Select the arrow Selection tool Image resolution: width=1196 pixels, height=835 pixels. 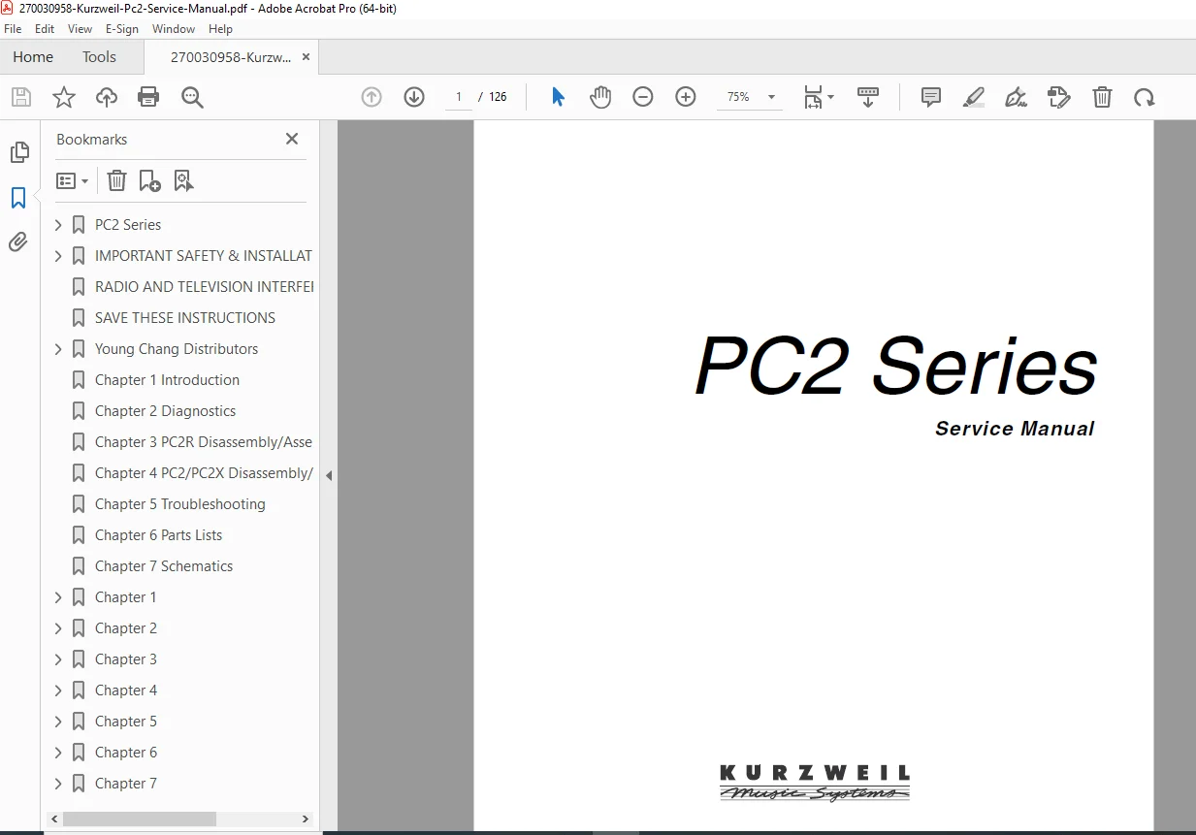click(558, 97)
